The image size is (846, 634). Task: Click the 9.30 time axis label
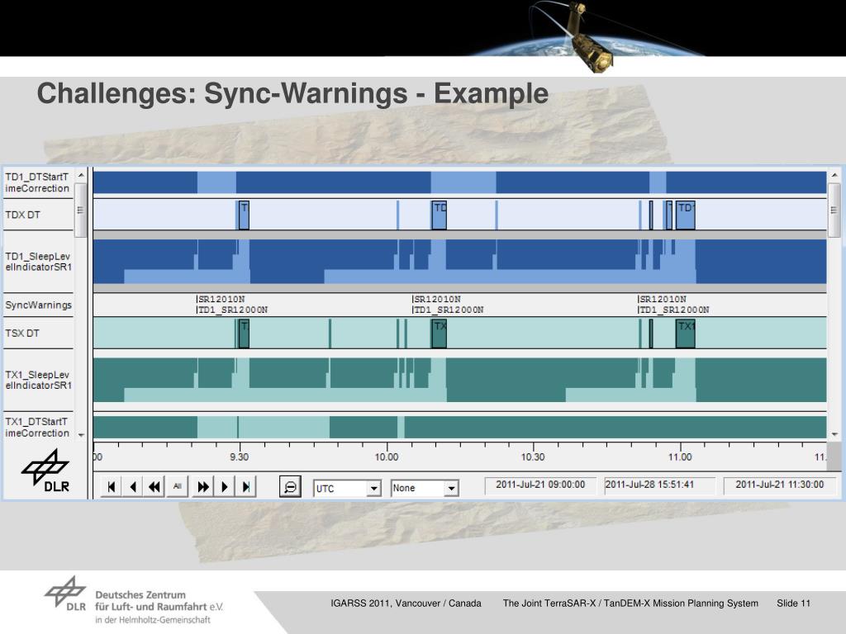[x=240, y=457]
